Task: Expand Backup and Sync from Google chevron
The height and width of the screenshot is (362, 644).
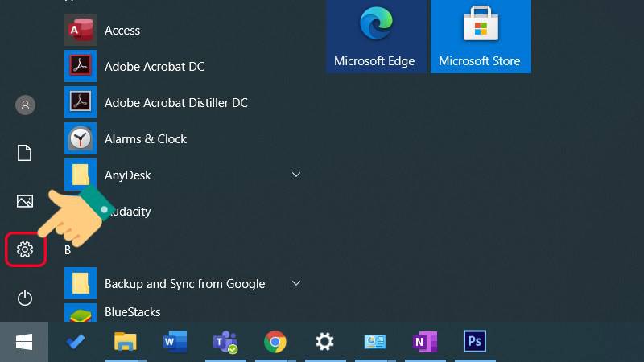Action: [x=296, y=283]
